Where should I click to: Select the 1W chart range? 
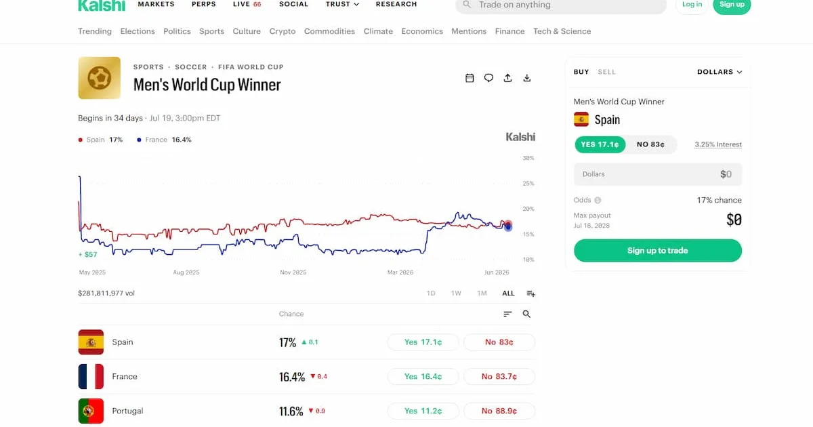456,293
